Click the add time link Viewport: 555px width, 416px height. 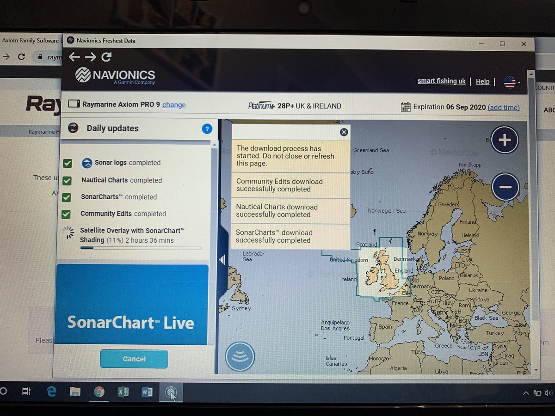504,107
